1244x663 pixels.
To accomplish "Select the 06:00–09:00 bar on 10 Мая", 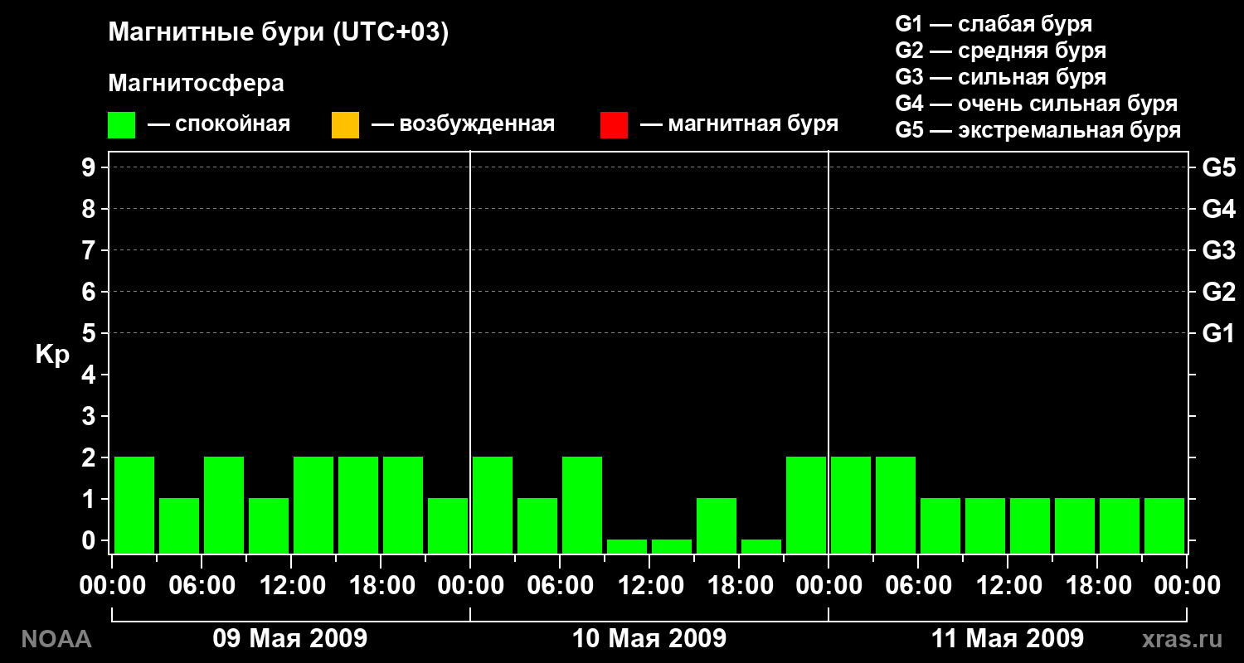I will (x=582, y=505).
